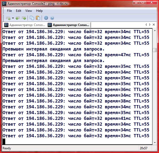Image resolution: width=159 pixels, height=153 pixels.
Task: Open the Help menu
Action: tap(39, 11)
